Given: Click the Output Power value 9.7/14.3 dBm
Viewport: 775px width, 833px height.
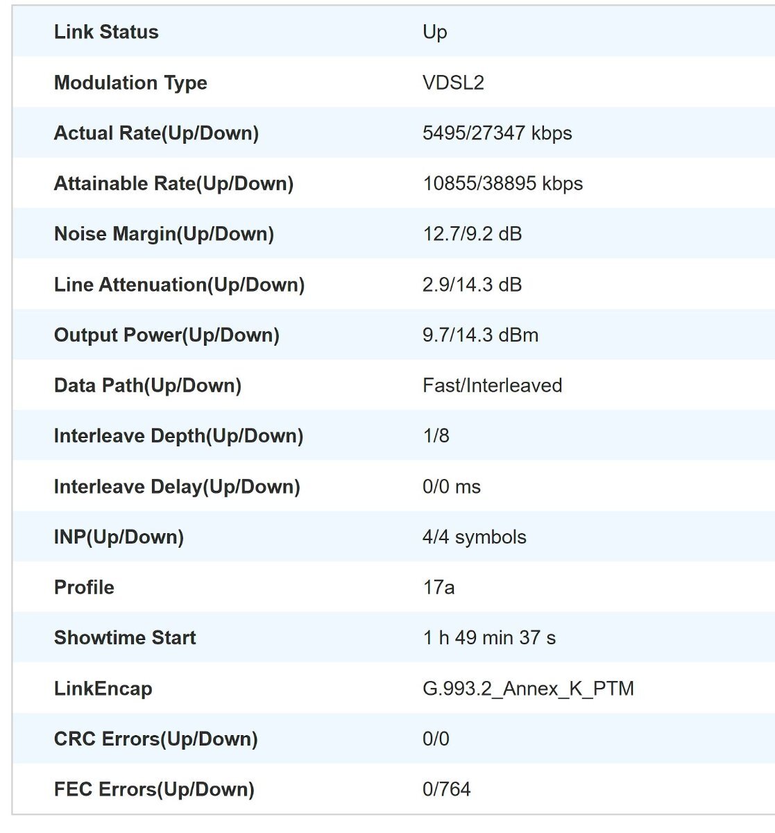Looking at the screenshot, I should (x=480, y=335).
